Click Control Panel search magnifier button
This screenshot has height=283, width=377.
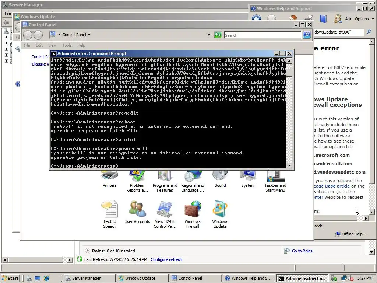307,35
